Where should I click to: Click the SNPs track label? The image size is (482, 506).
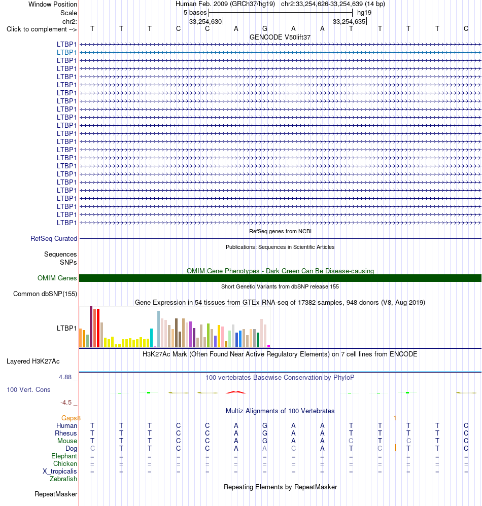(x=68, y=262)
